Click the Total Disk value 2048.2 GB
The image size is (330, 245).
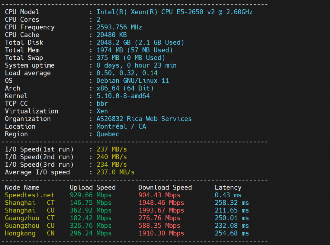pyautogui.click(x=140, y=43)
